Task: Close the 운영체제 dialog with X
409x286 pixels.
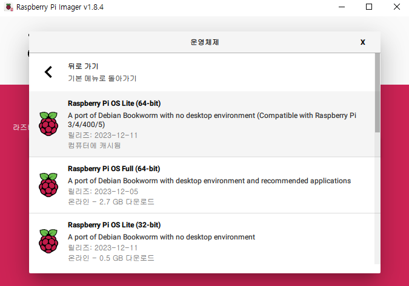Action: pos(362,42)
